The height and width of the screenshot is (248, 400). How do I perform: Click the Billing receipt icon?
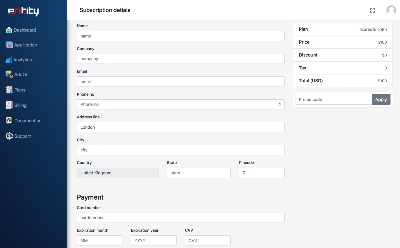(x=9, y=105)
